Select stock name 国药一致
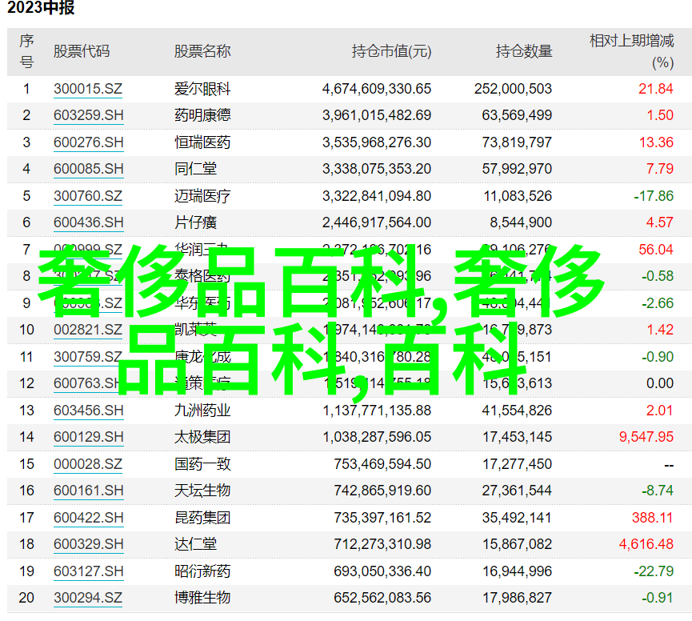This screenshot has width=692, height=621. [202, 464]
